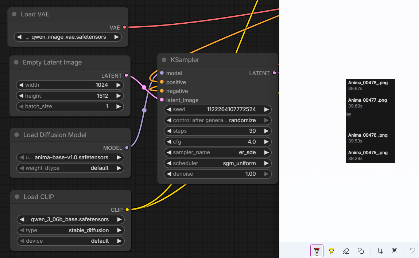The image size is (419, 258).
Task: Choose previous scheduler option
Action: (169, 163)
